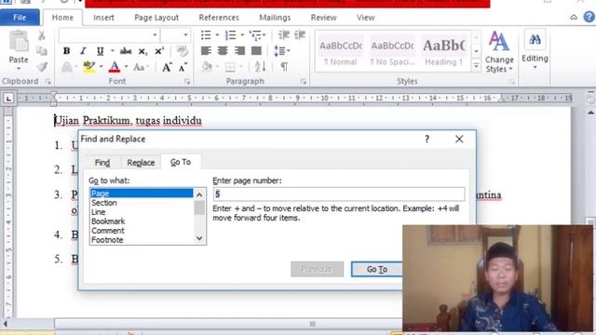This screenshot has height=335, width=596.
Task: Switch to the View ribbon tab
Action: tap(365, 18)
